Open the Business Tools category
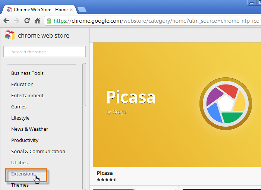The image size is (261, 190). pyautogui.click(x=27, y=73)
